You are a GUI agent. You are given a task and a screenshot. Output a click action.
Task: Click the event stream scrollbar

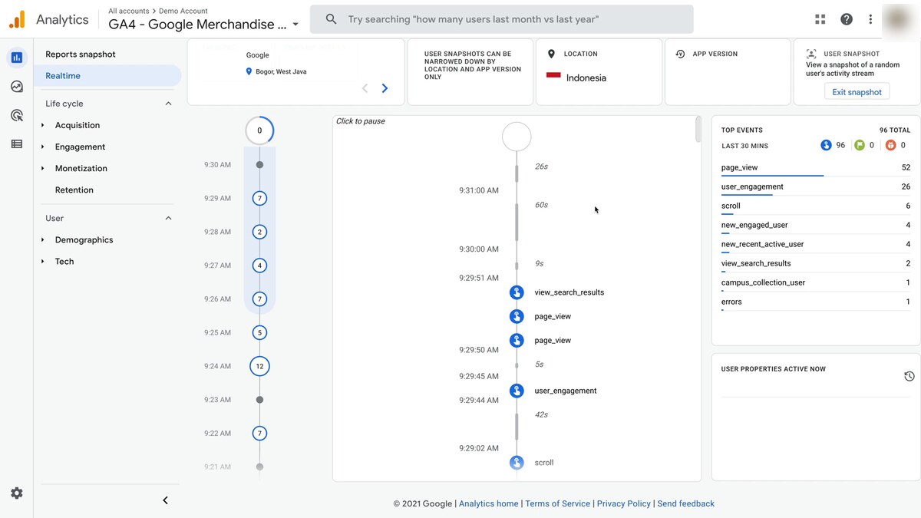click(698, 130)
